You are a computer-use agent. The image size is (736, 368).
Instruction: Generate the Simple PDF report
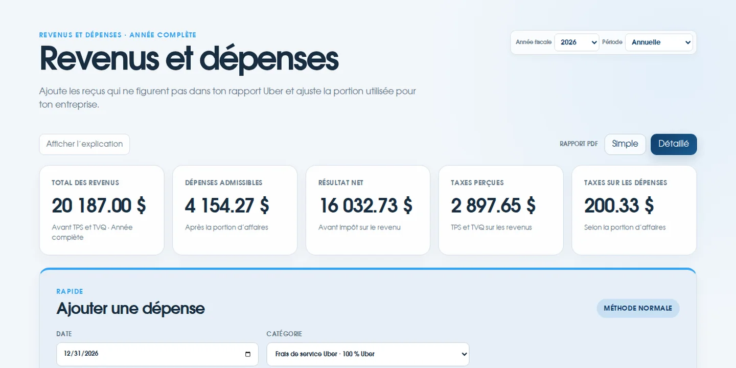625,144
